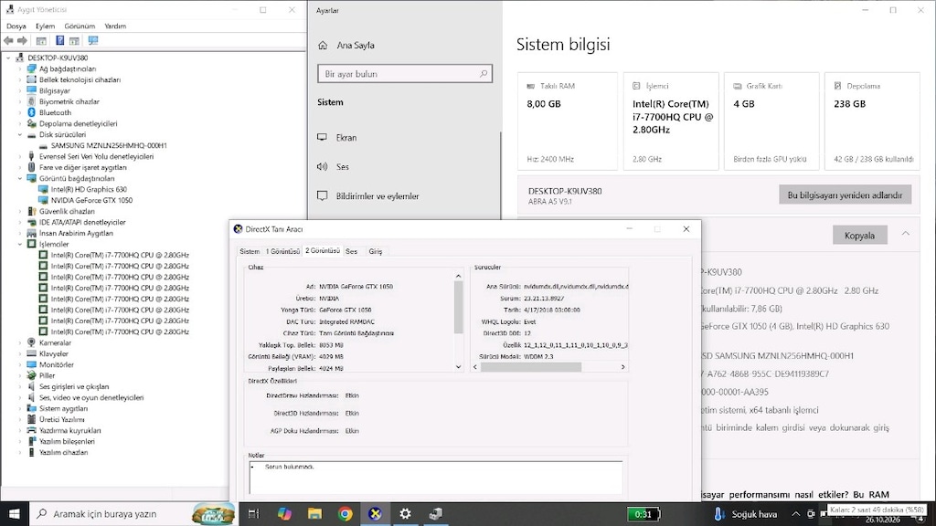
Task: Open the Eylem menu in Device Manager
Action: (45, 26)
